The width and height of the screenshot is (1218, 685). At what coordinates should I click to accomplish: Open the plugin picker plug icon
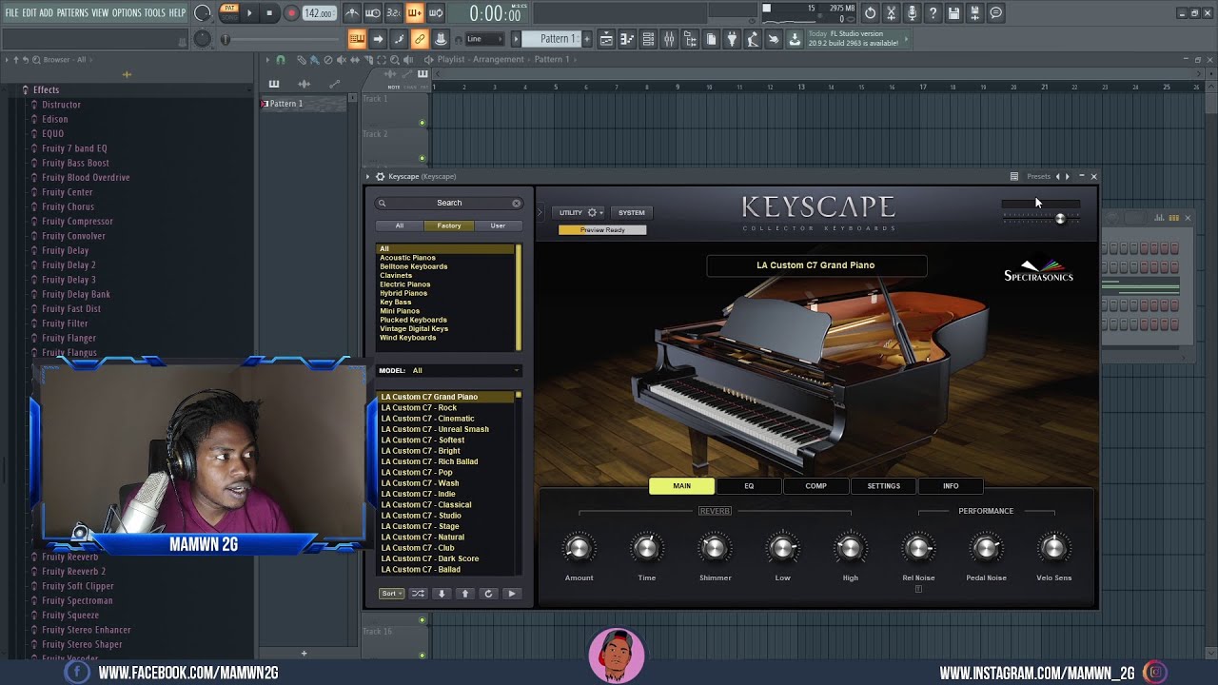[x=732, y=39]
